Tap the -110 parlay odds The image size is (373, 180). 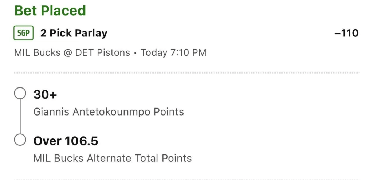pos(346,33)
